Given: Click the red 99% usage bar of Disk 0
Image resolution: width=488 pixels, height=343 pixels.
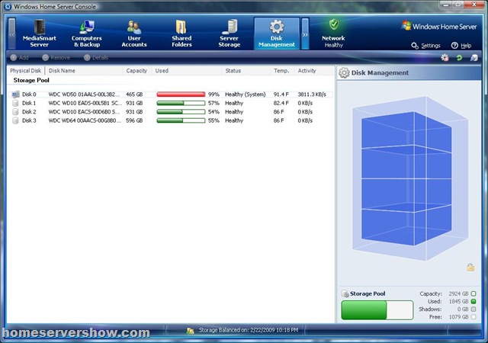Looking at the screenshot, I should (181, 95).
